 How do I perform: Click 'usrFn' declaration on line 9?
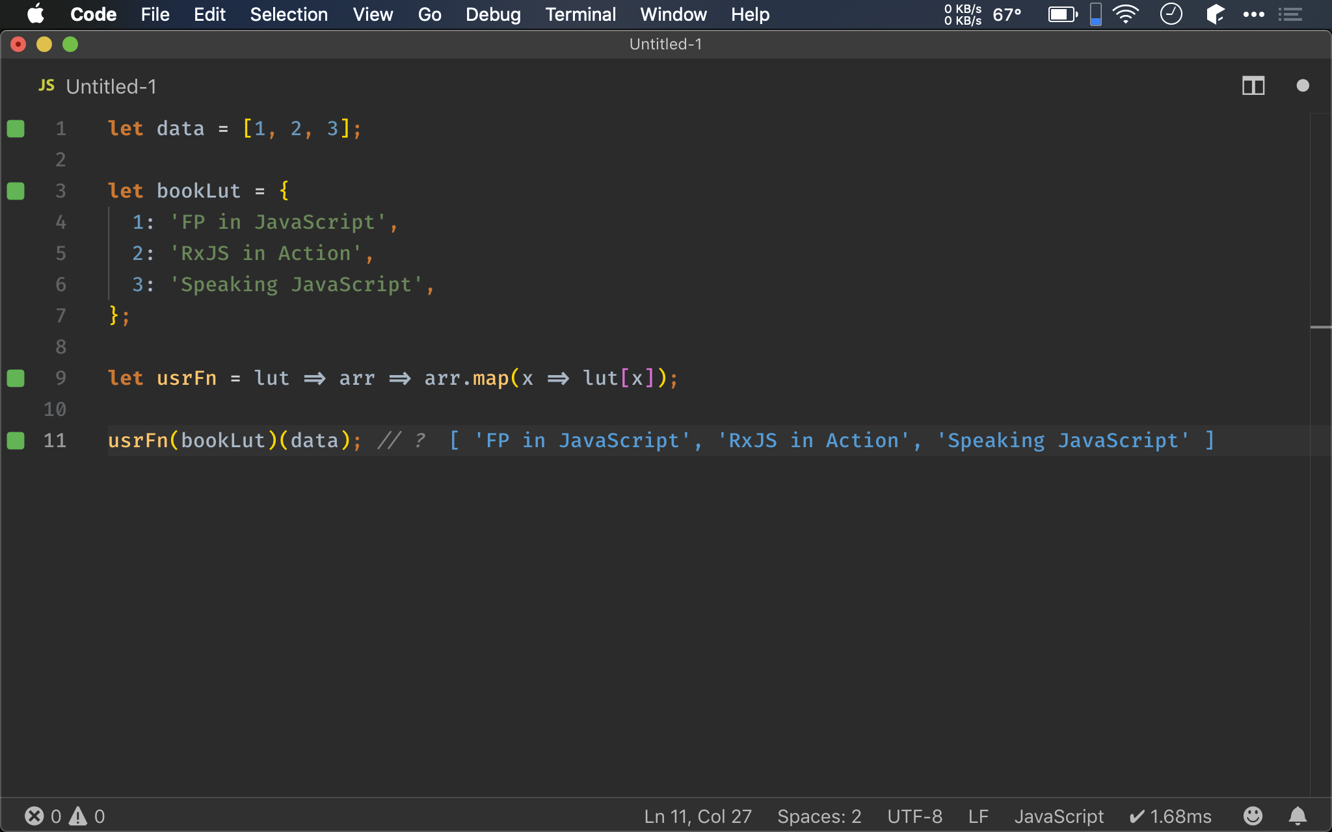click(186, 378)
